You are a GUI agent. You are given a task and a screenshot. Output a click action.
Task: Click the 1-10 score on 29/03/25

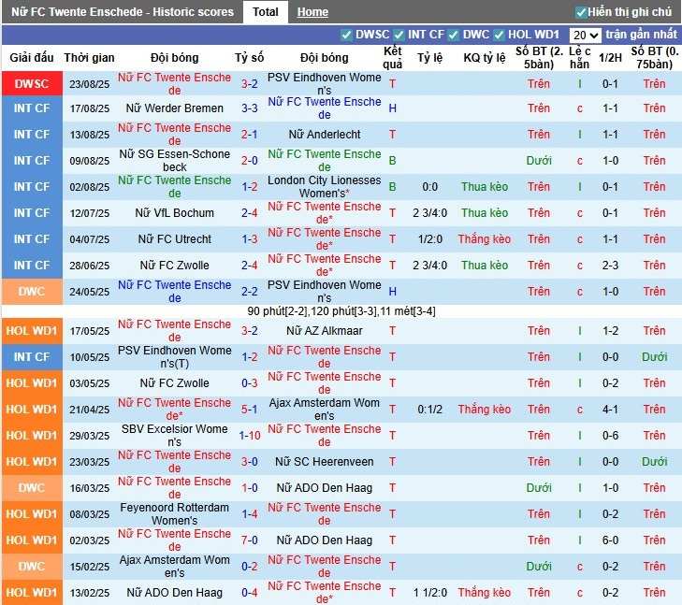[x=249, y=436]
